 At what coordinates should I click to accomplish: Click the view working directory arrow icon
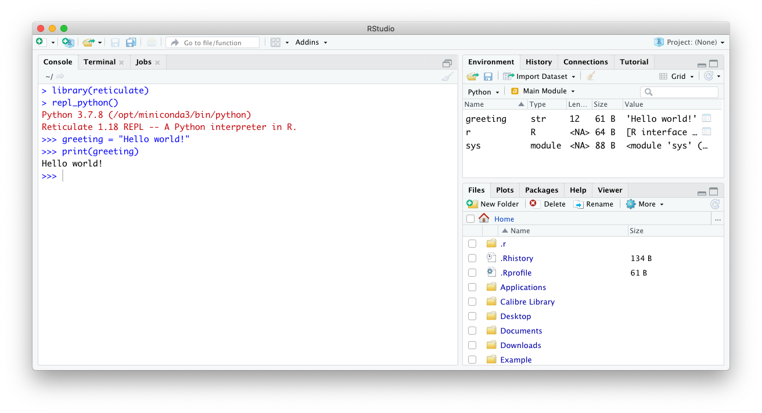[60, 77]
